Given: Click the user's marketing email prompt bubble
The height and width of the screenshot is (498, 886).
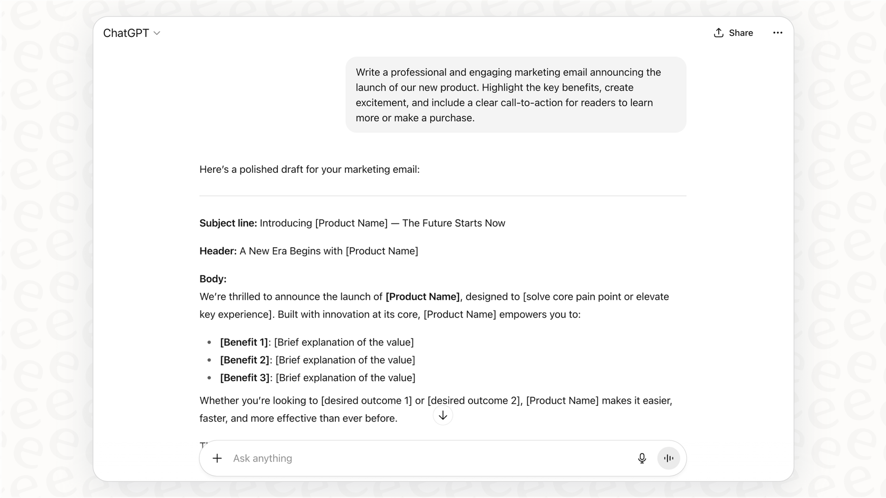Looking at the screenshot, I should pos(515,95).
